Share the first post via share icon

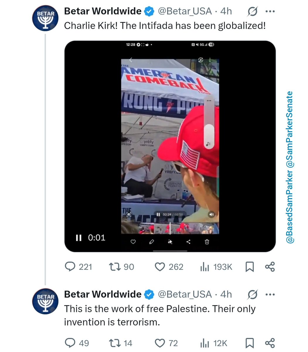[270, 267]
